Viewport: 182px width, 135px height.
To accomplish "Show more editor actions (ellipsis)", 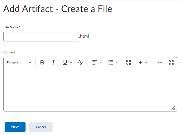I will coord(160,62).
